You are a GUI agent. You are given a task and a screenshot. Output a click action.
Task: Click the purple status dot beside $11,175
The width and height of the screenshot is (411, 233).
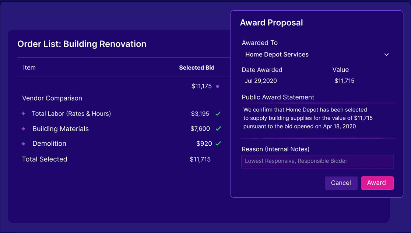(x=218, y=86)
